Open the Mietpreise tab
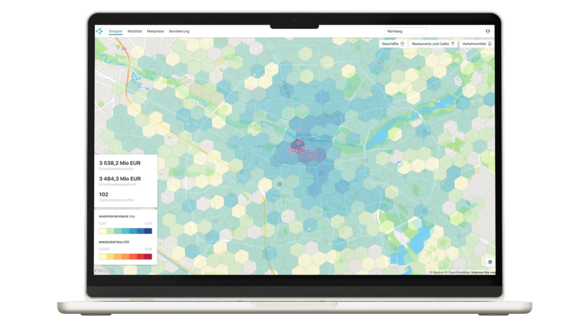The image size is (585, 329). 156,32
